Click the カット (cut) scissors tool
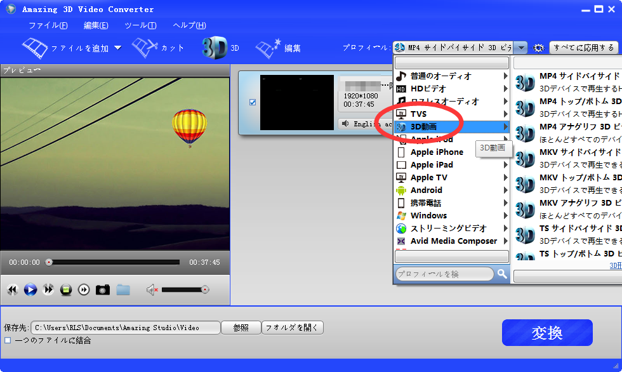622x372 pixels. [158, 48]
